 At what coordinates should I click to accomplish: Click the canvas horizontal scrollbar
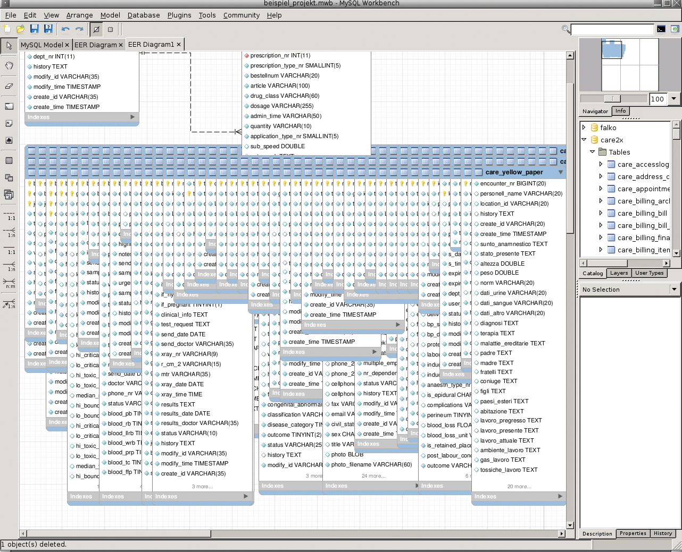point(119,533)
